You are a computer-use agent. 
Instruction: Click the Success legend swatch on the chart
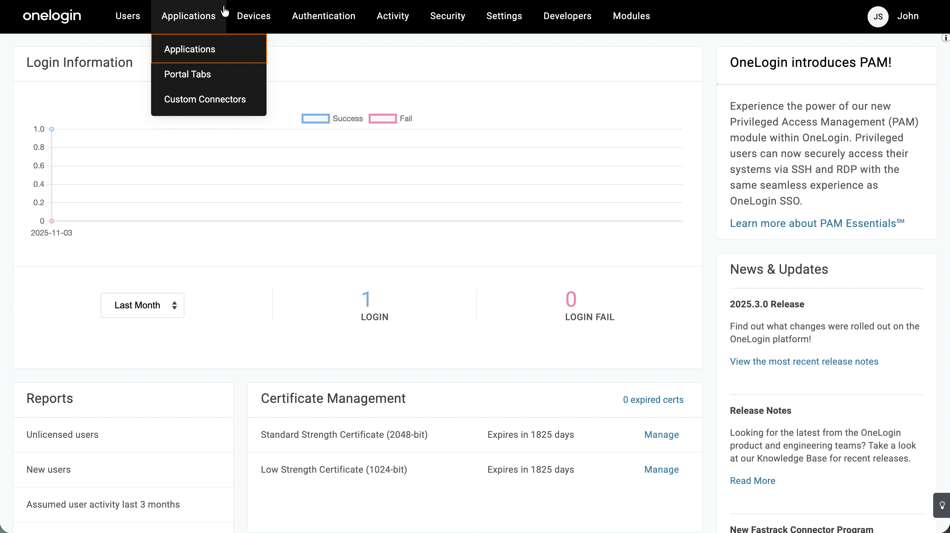click(315, 118)
